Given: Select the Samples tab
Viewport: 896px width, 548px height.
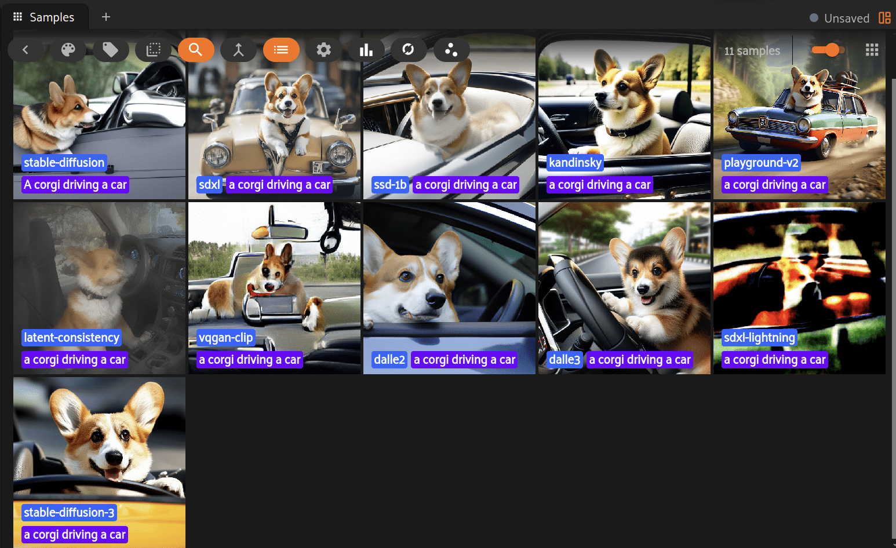Looking at the screenshot, I should [x=45, y=17].
